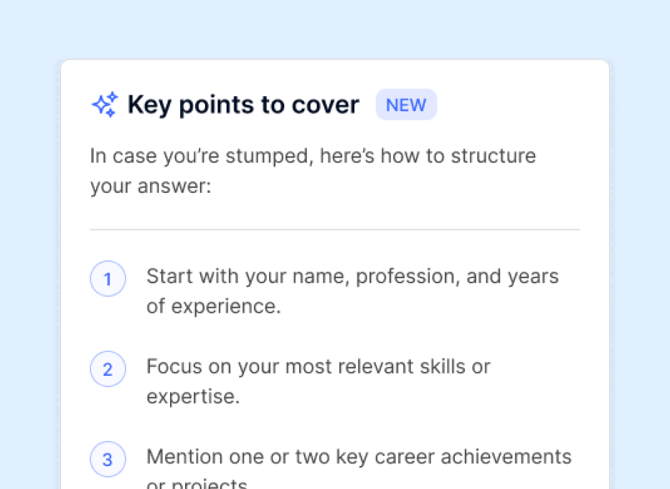Select the numbered circle 2 icon
Image resolution: width=670 pixels, height=489 pixels.
coord(108,369)
